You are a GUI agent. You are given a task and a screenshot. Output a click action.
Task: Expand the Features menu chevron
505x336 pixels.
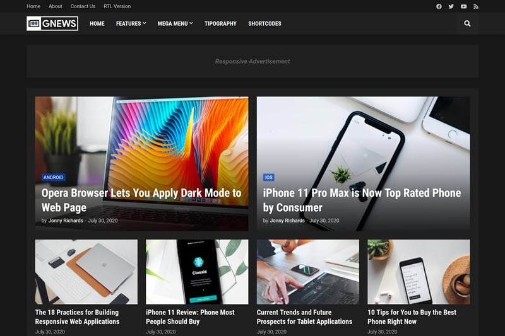pos(145,23)
